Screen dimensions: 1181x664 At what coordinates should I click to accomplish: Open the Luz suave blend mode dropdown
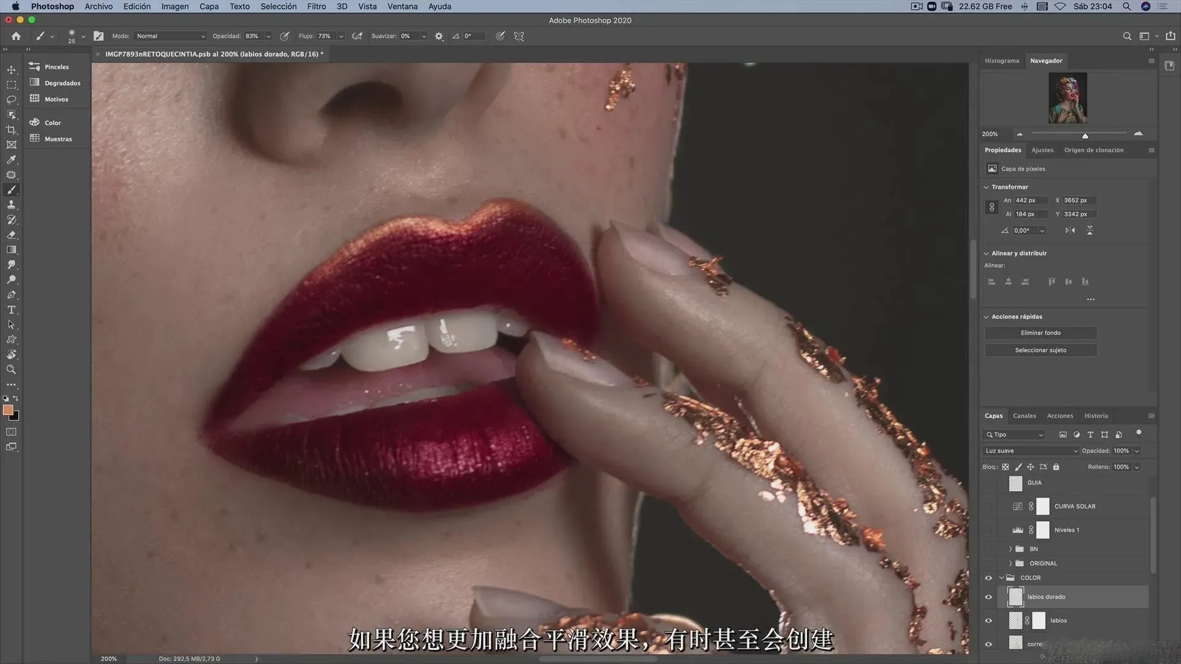coord(1031,451)
